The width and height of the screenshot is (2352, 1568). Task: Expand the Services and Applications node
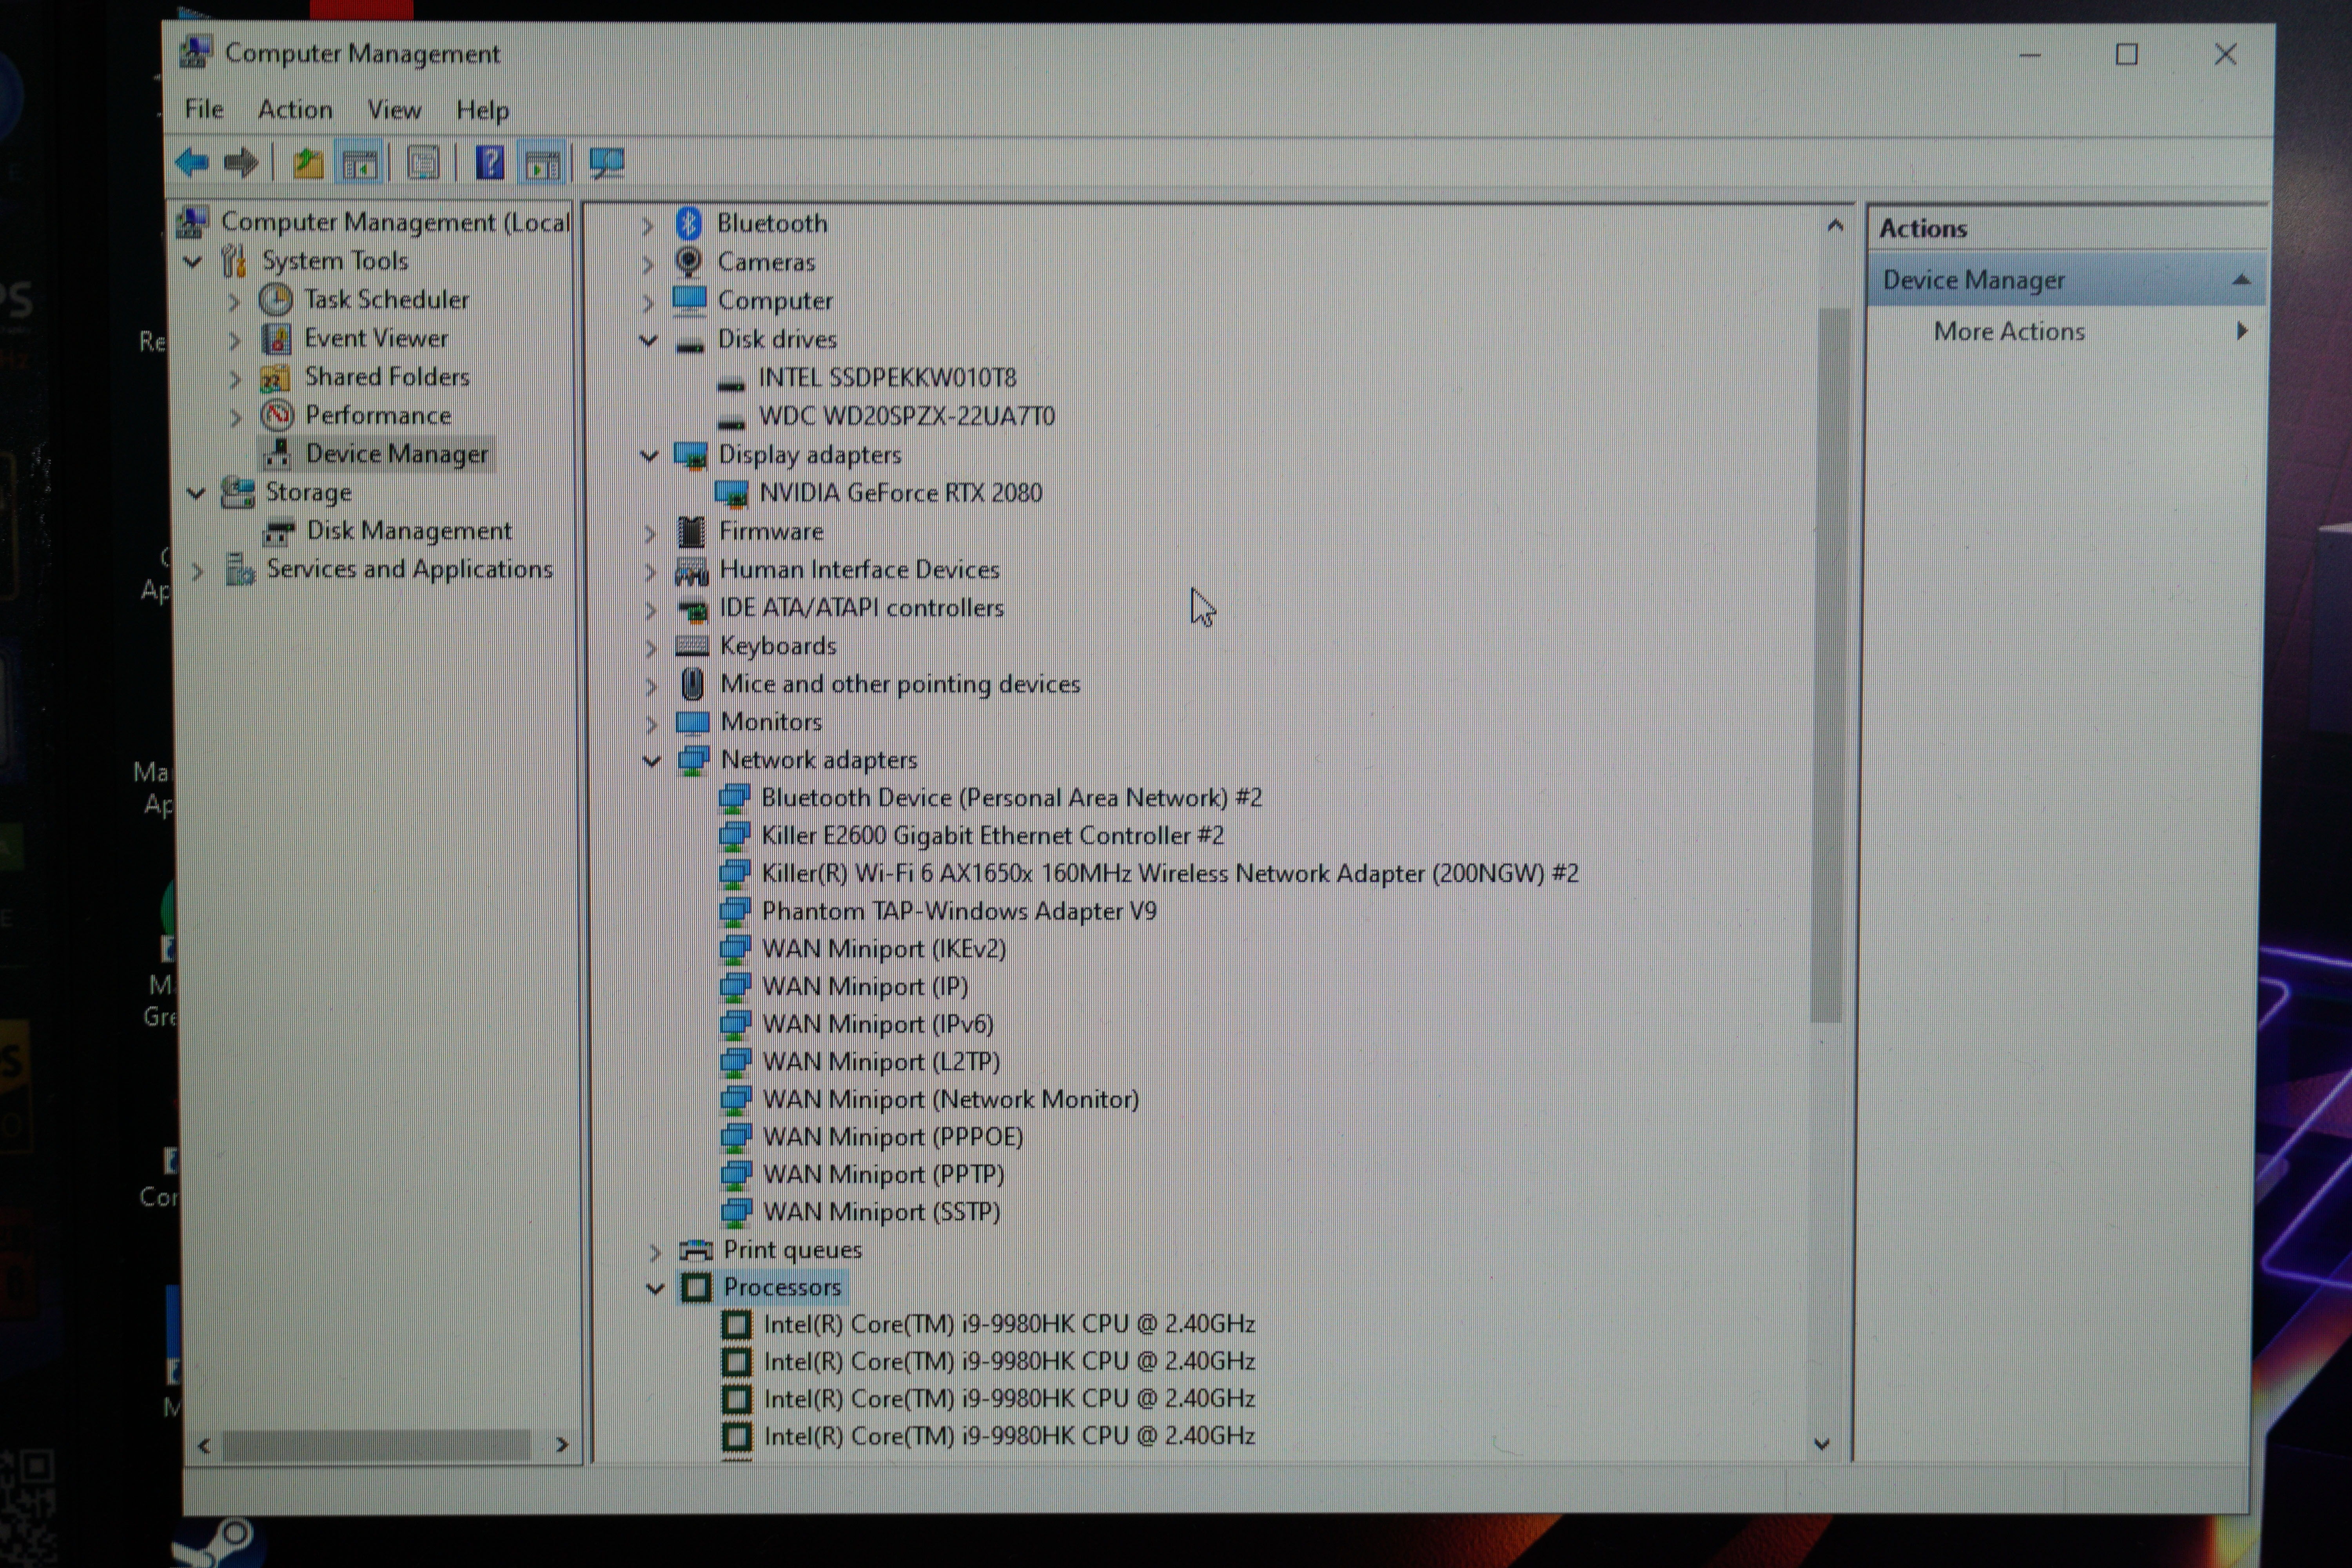pyautogui.click(x=198, y=571)
